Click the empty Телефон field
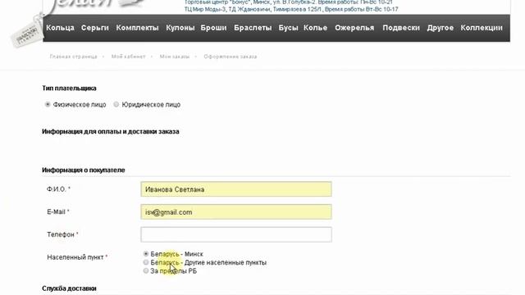 (x=236, y=234)
